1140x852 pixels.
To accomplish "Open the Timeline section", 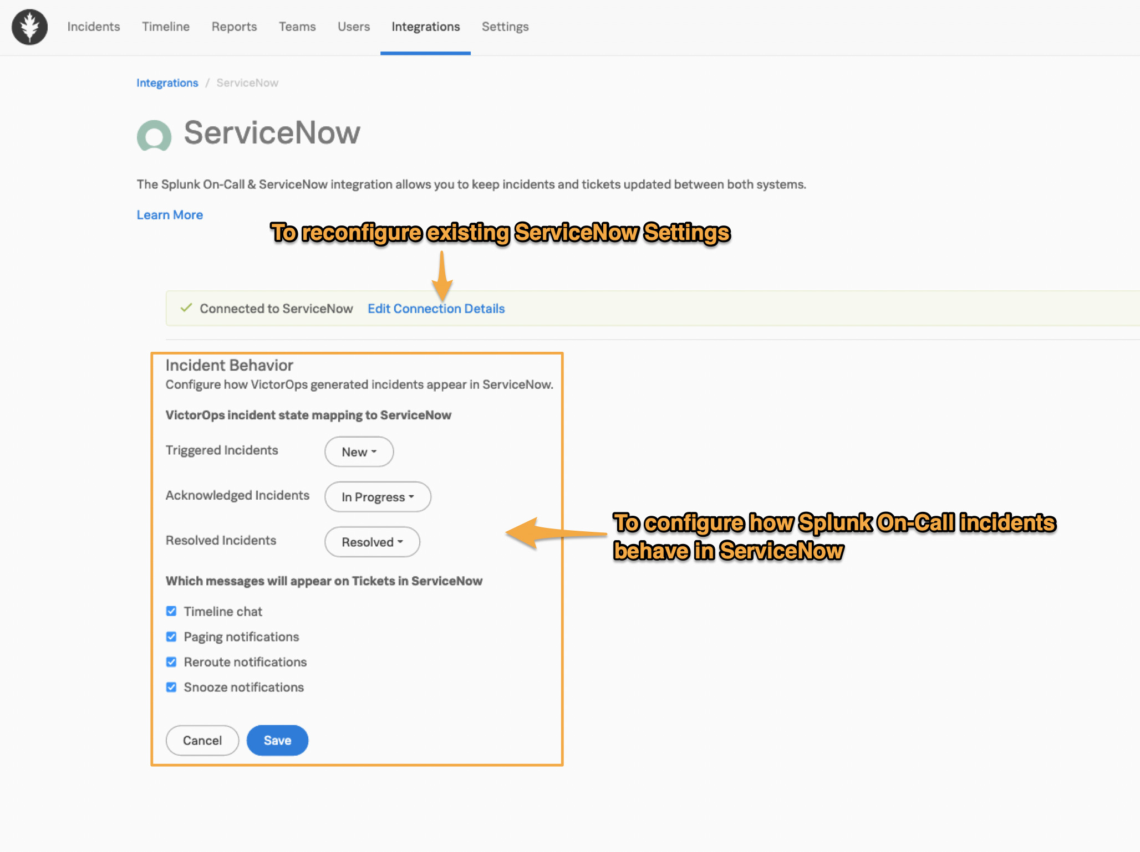I will click(x=165, y=27).
